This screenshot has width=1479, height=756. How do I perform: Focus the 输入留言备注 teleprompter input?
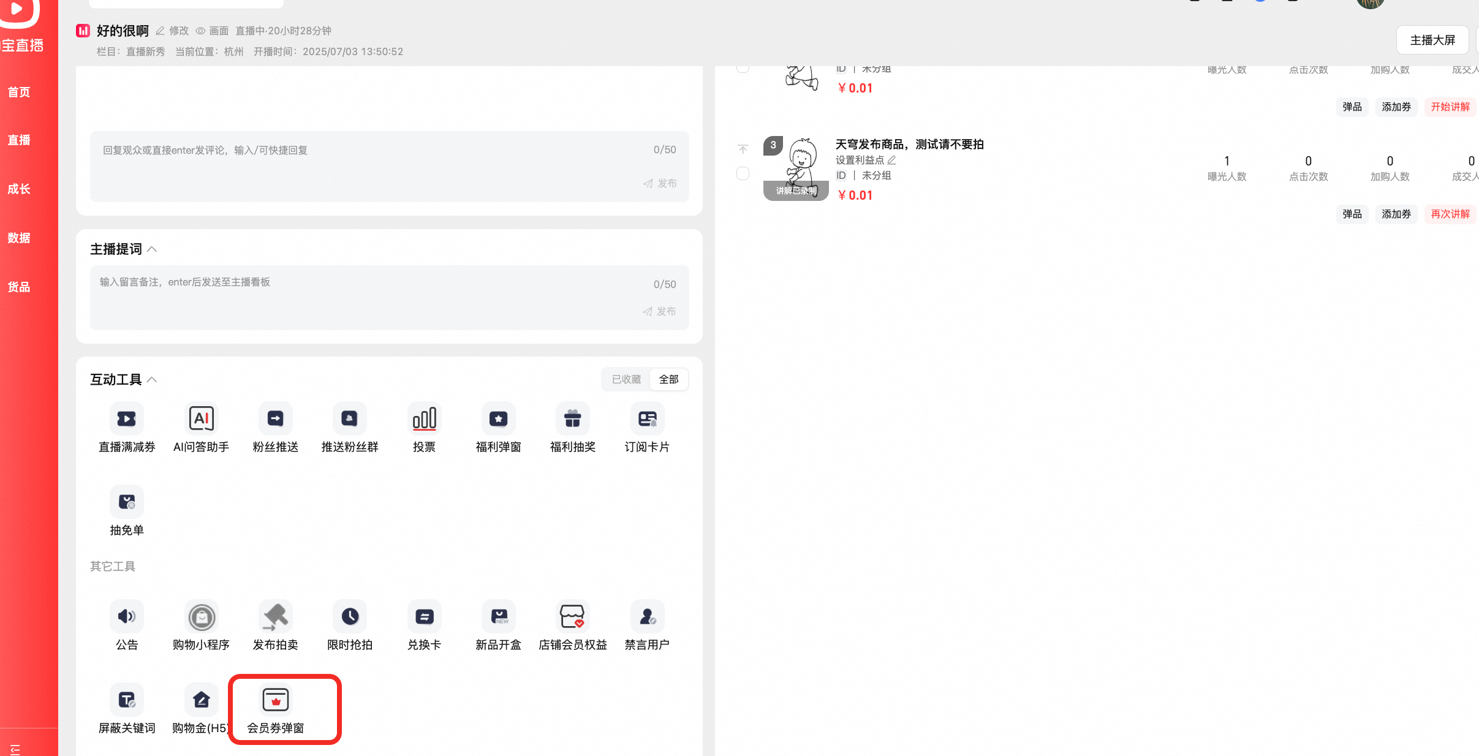[x=389, y=297]
